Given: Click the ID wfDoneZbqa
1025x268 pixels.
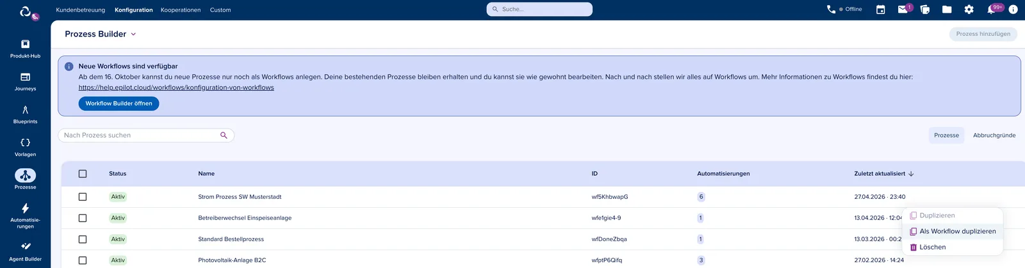Looking at the screenshot, I should pos(609,239).
